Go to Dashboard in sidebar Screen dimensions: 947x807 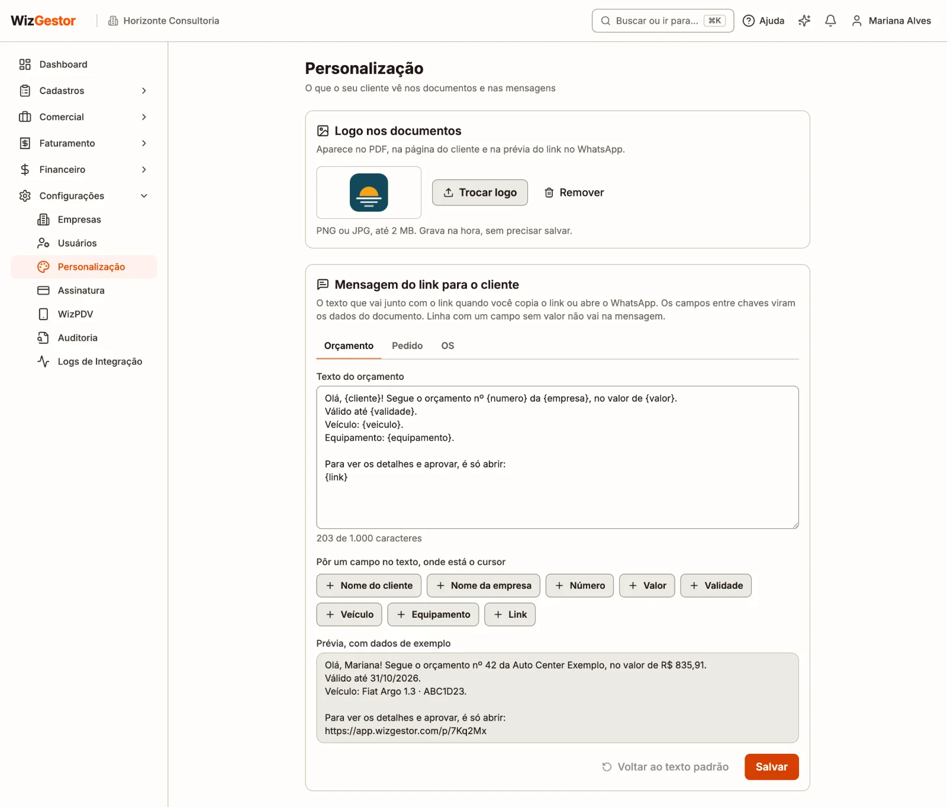[84, 64]
